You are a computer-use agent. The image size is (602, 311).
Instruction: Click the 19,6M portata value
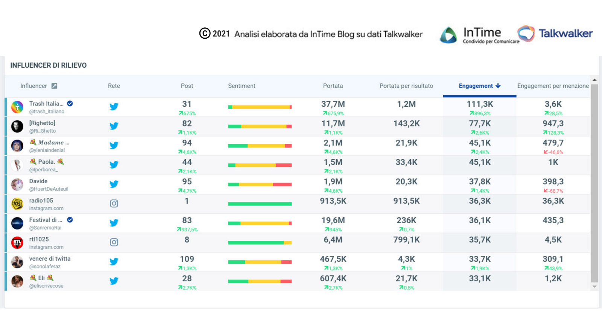point(333,220)
